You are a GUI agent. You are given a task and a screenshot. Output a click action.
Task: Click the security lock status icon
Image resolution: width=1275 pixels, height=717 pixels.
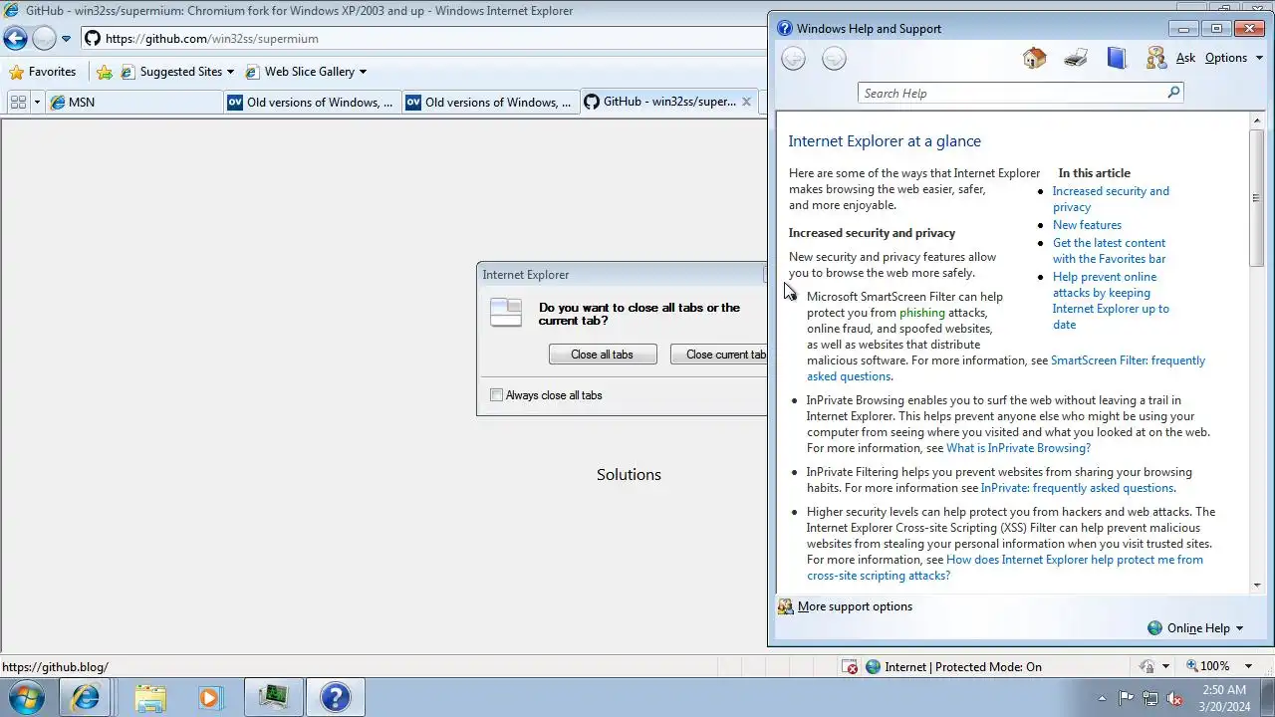pos(1147,667)
